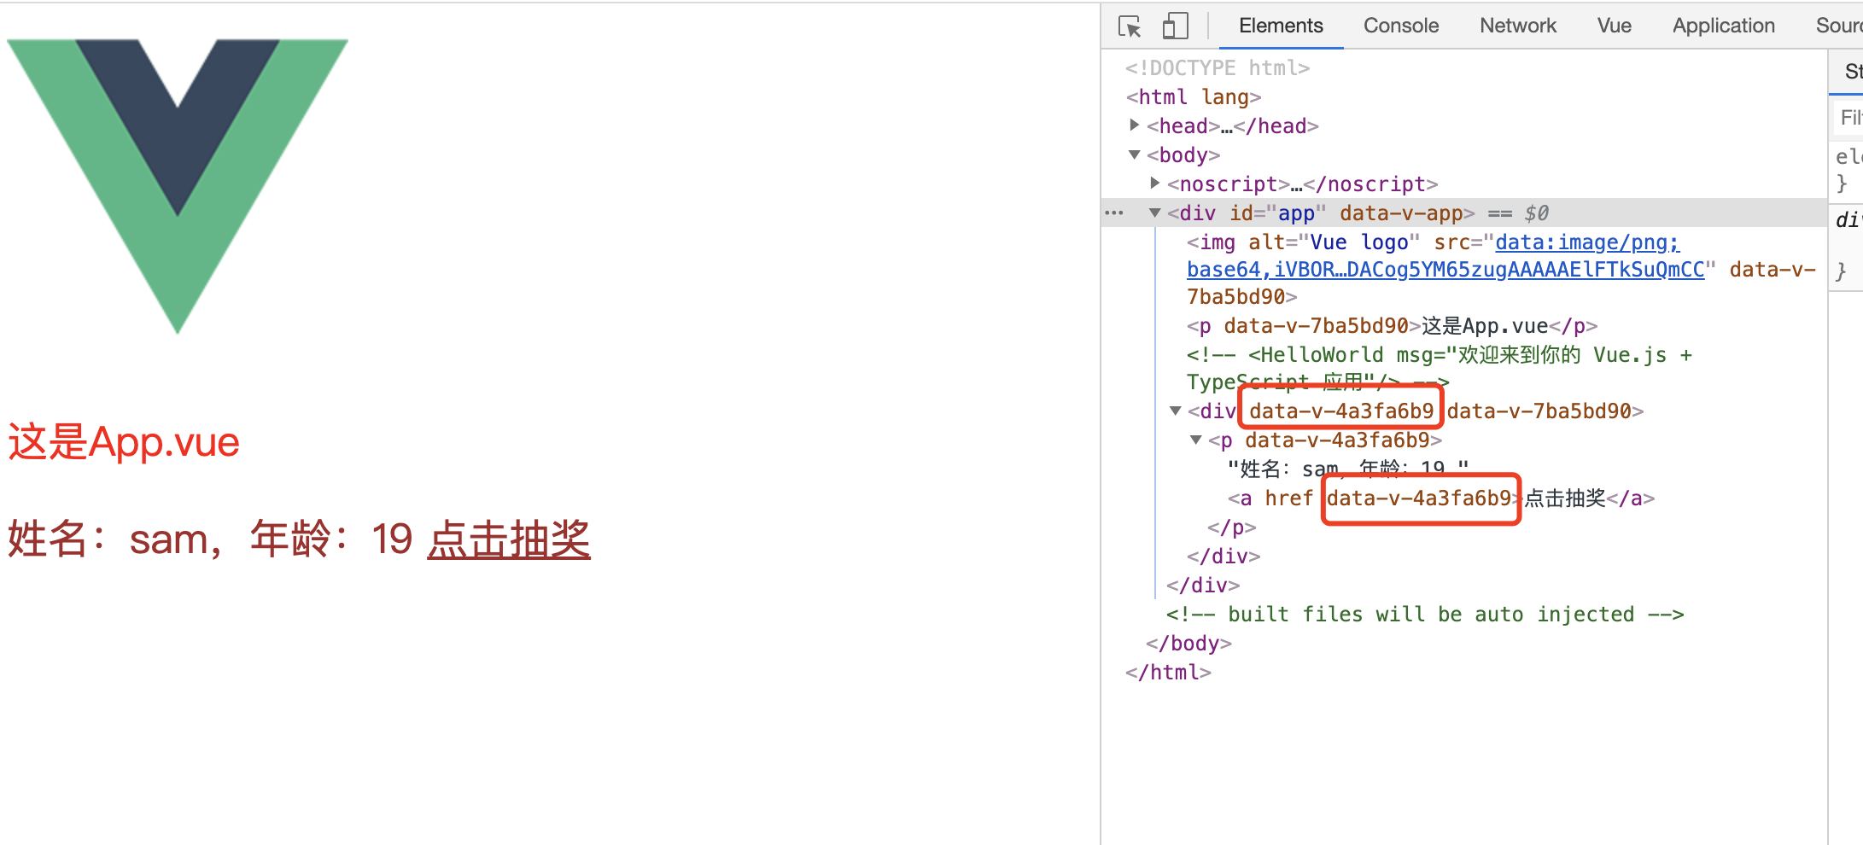The height and width of the screenshot is (845, 1863).
Task: Toggle the device toolbar icon
Action: pos(1176,26)
